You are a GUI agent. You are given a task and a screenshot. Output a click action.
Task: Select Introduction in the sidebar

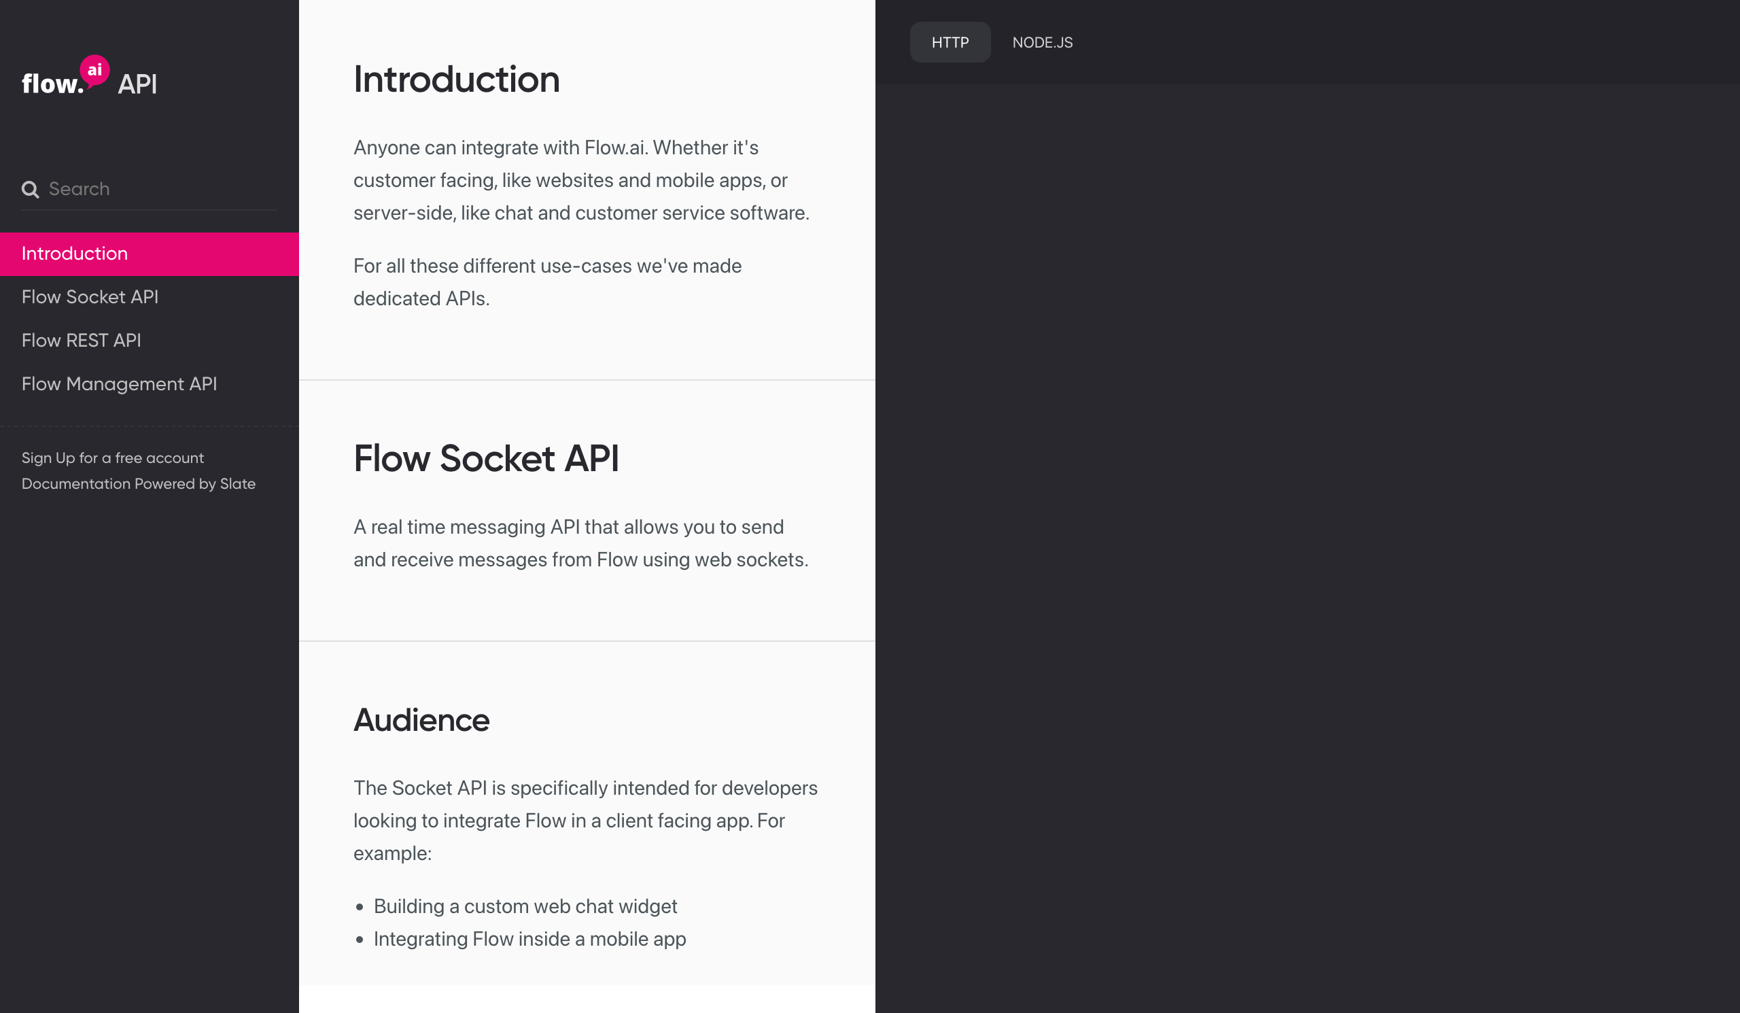[149, 254]
